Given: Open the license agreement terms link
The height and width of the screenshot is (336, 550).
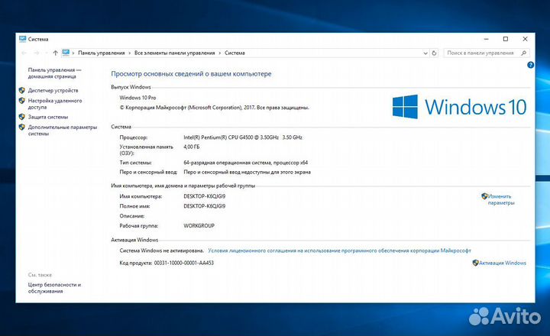Looking at the screenshot, I should pos(339,250).
